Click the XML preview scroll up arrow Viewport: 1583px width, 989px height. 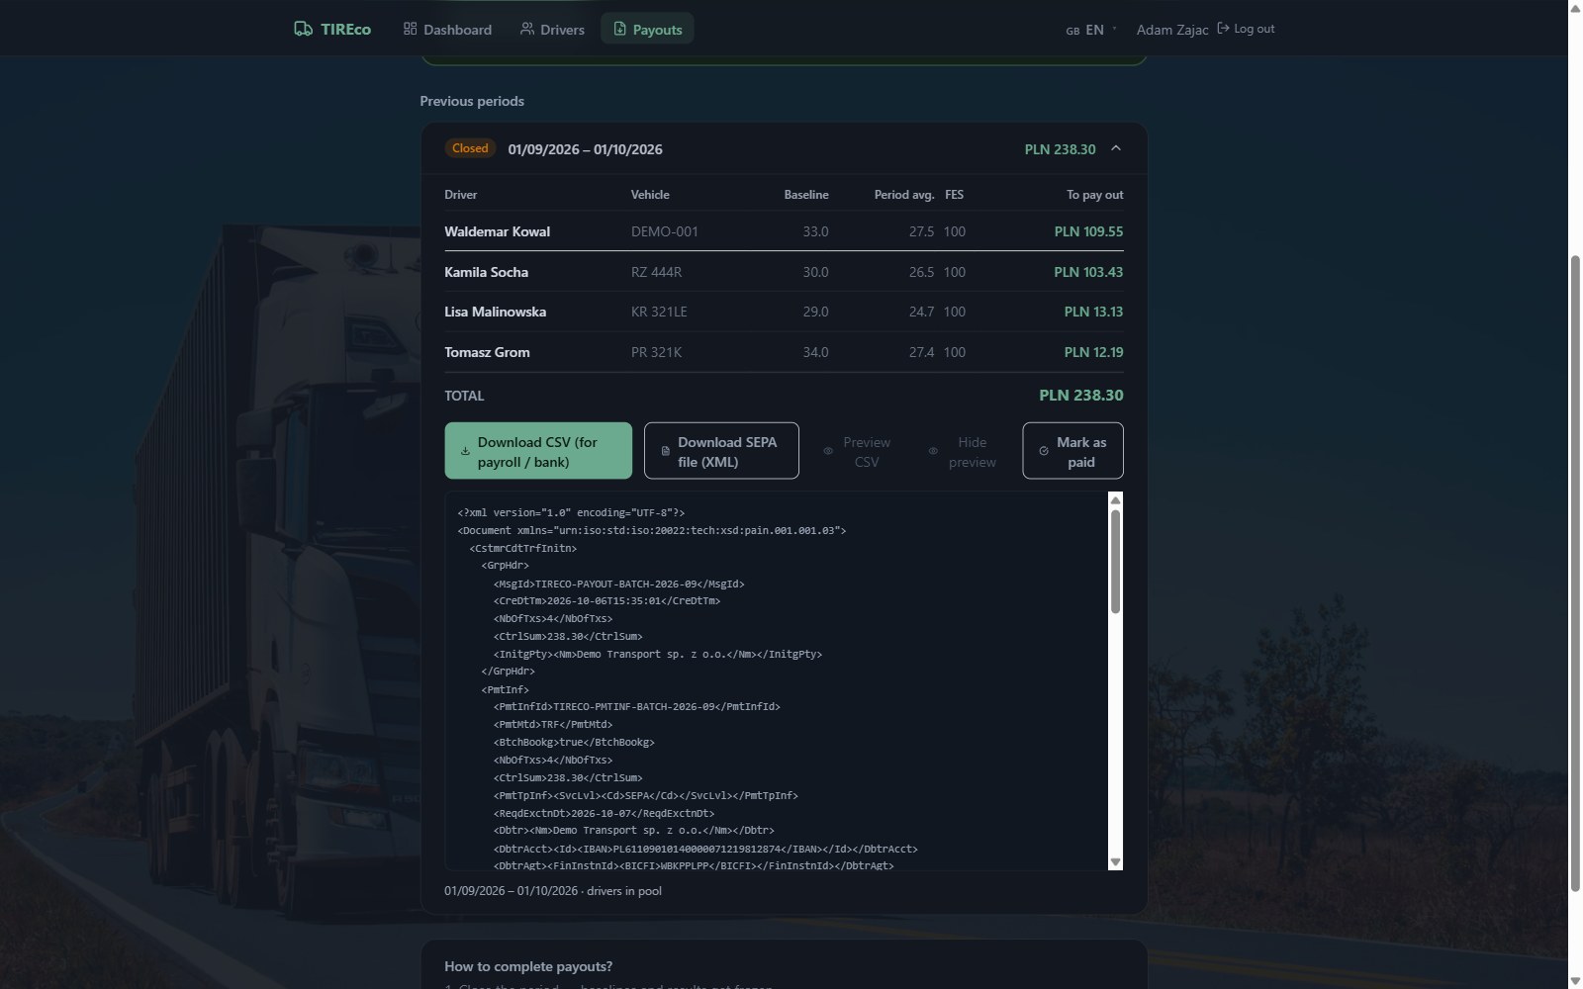(1115, 500)
